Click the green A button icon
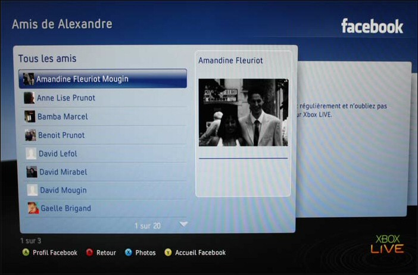 click(x=26, y=252)
